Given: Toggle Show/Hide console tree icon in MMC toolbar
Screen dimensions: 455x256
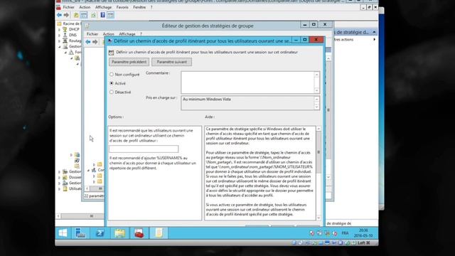Looking at the screenshot, I should point(84,15).
